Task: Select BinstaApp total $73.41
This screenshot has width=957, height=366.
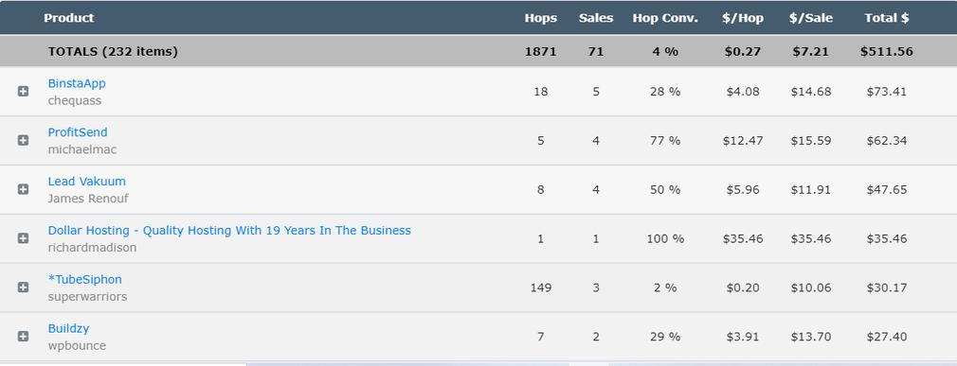Action: pos(887,92)
